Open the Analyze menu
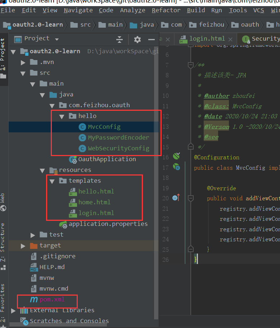 point(133,10)
